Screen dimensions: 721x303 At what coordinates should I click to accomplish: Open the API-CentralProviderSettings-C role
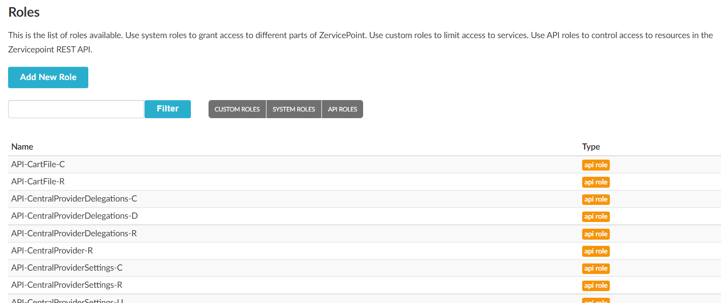click(x=67, y=268)
